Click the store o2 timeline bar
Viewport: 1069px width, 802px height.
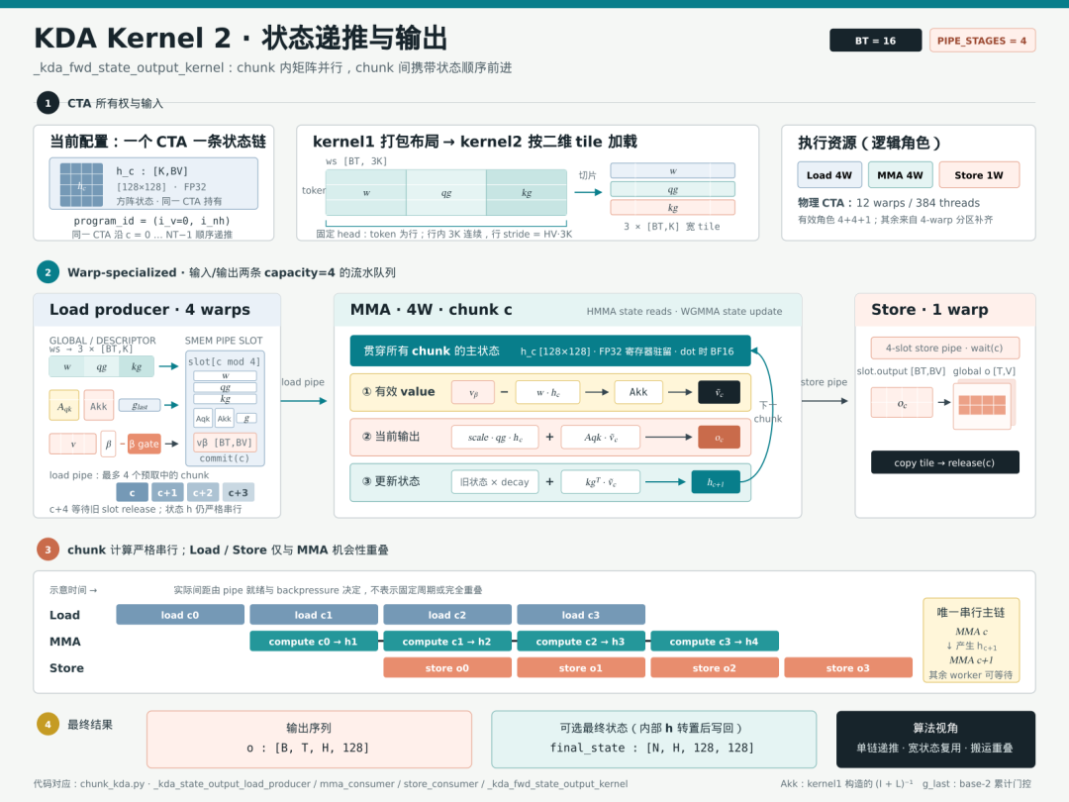pos(715,667)
